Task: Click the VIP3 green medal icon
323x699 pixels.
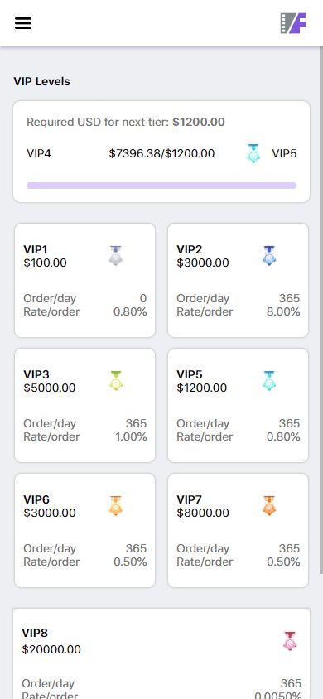Action: (x=116, y=381)
